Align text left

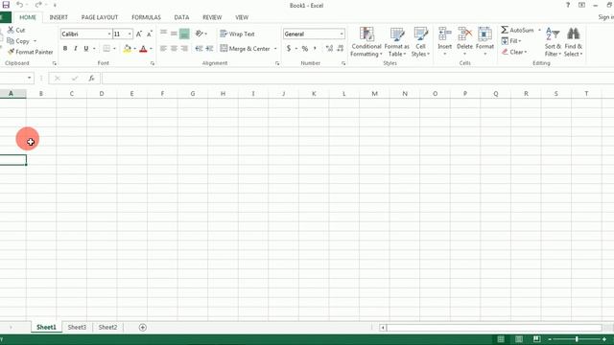click(164, 49)
